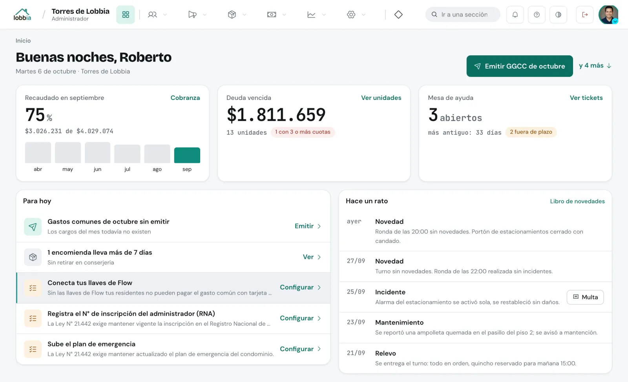This screenshot has width=628, height=382.
Task: Click the Torres de Lobbia community name
Action: [80, 11]
